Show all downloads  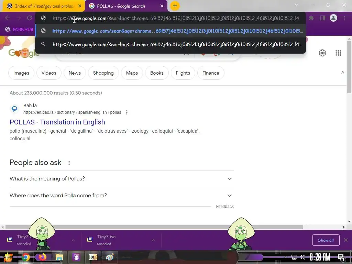point(326,240)
